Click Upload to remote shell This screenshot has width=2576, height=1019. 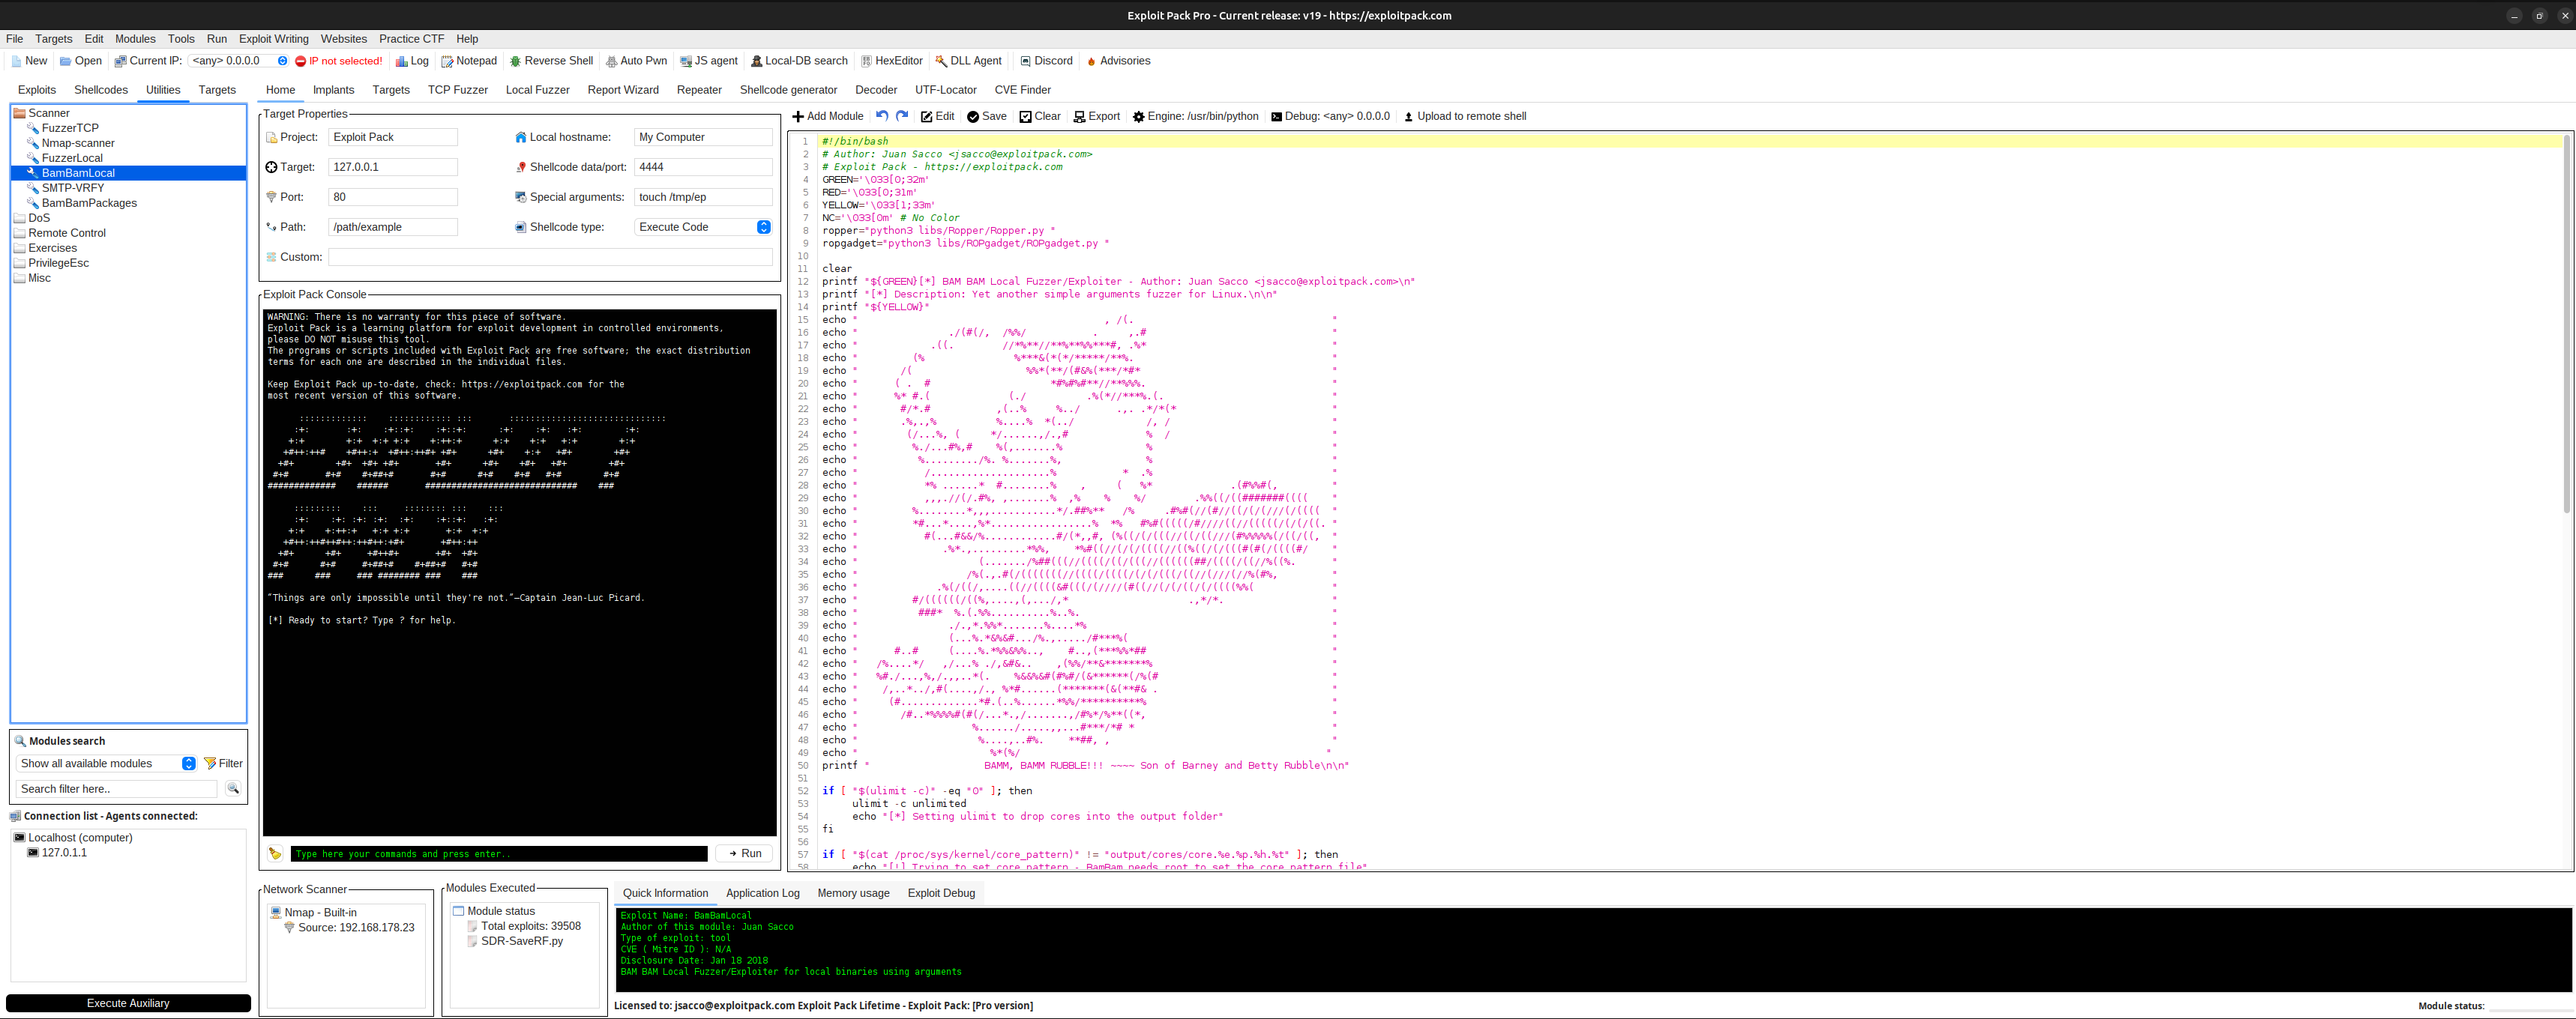point(1465,117)
